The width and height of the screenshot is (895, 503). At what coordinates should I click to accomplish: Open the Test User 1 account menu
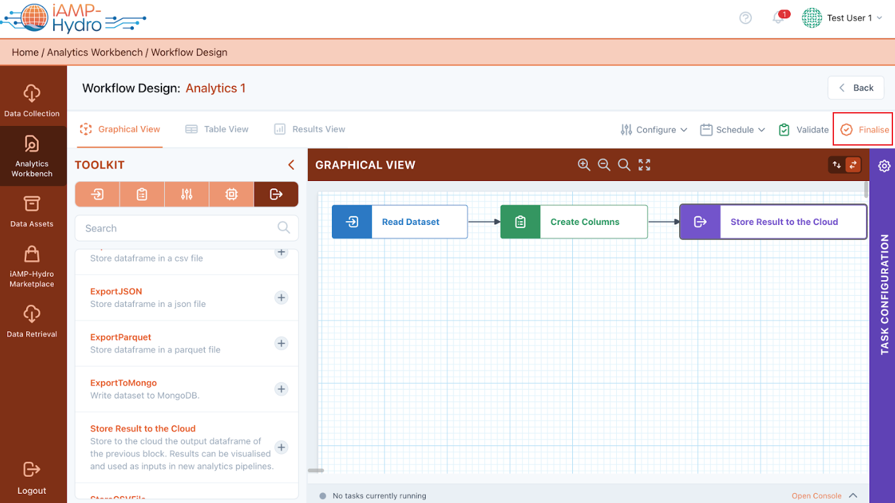tap(843, 18)
